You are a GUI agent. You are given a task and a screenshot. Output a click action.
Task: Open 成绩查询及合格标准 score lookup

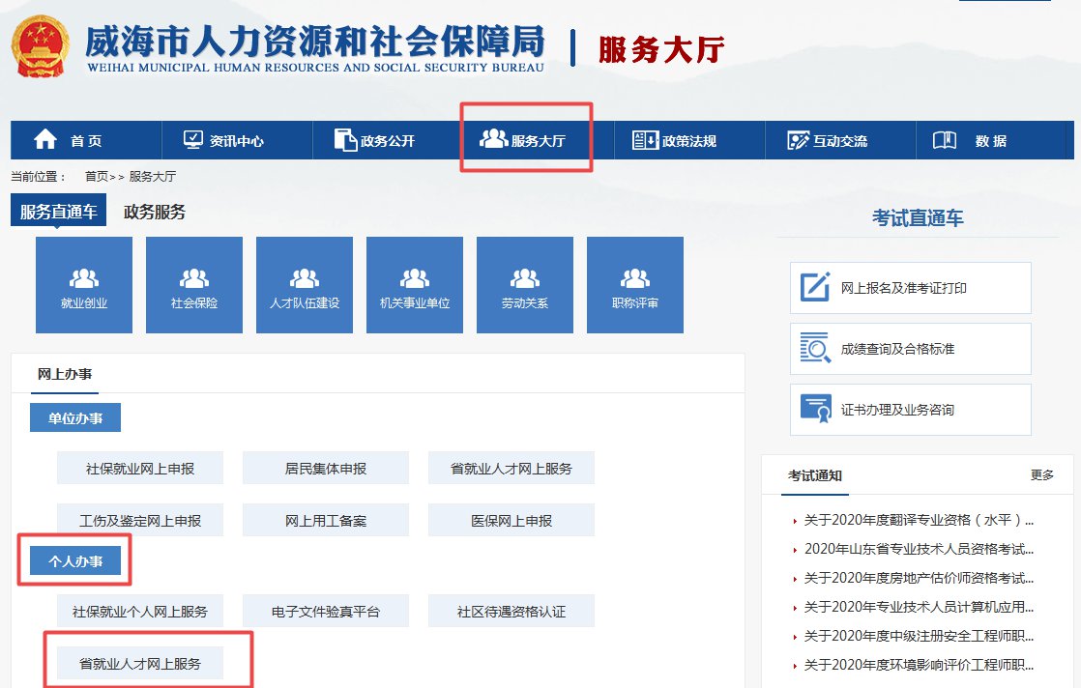tap(910, 349)
